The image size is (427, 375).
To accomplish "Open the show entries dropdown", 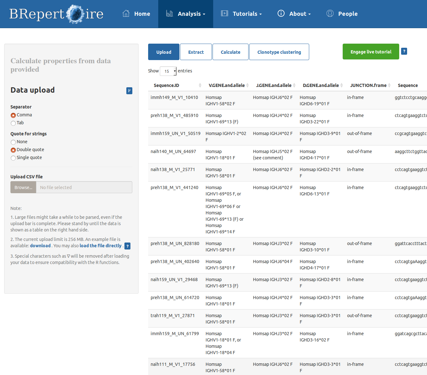I will pos(168,71).
